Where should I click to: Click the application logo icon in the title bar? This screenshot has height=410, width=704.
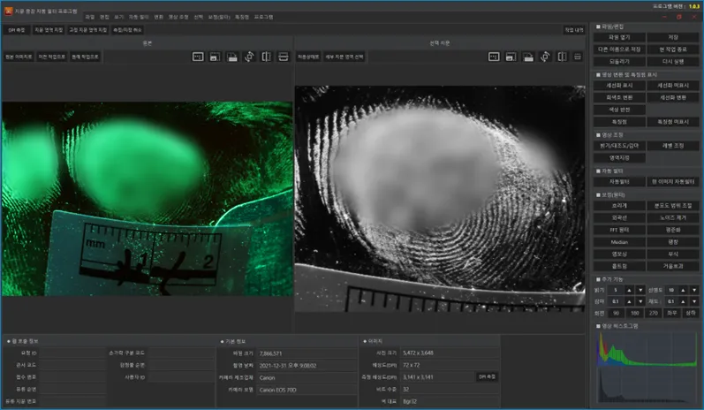pyautogui.click(x=8, y=11)
